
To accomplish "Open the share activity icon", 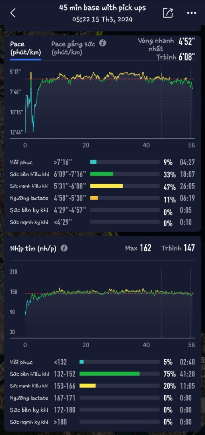I will 168,13.
